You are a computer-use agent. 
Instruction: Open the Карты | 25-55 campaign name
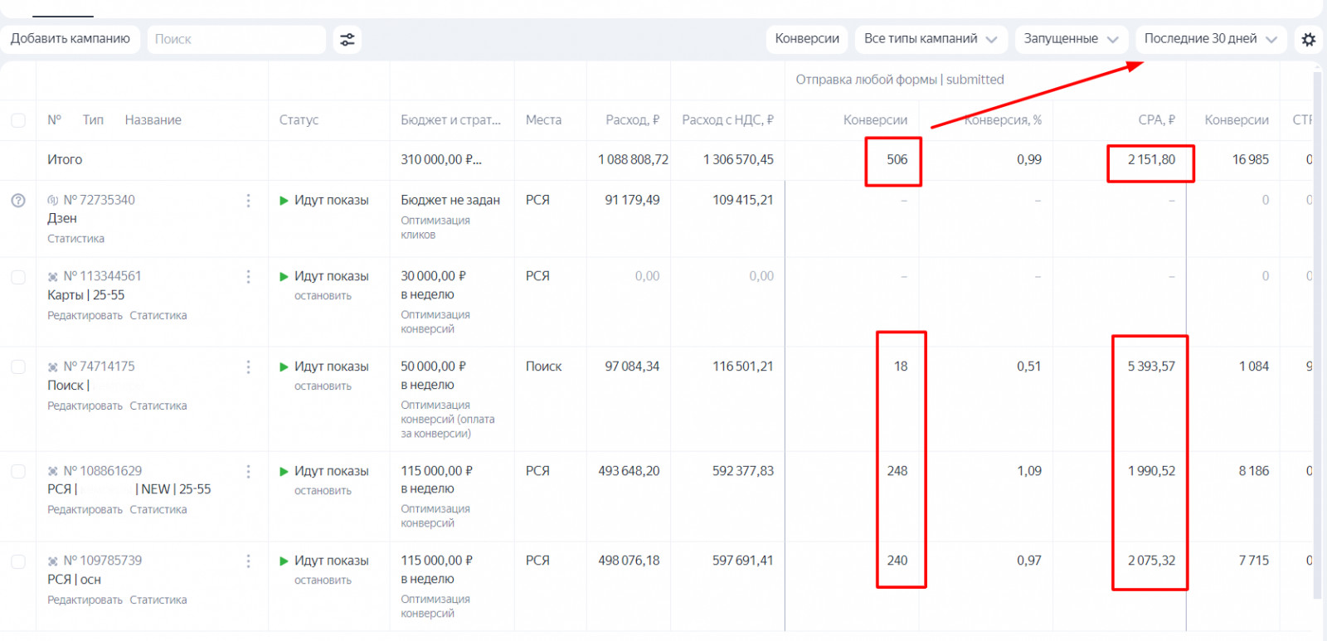tap(86, 295)
